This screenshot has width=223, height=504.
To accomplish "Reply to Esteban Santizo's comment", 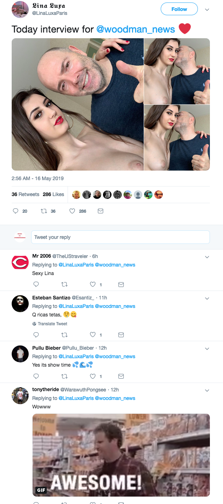I will [36, 334].
